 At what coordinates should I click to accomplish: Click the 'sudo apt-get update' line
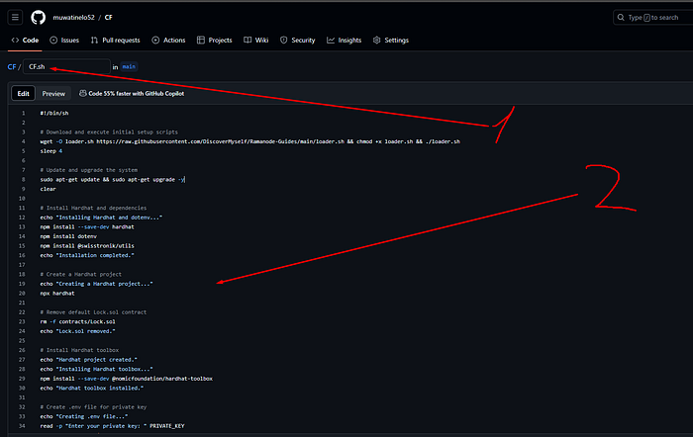pyautogui.click(x=112, y=180)
